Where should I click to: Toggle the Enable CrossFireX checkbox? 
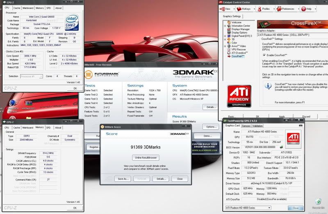tap(264, 55)
